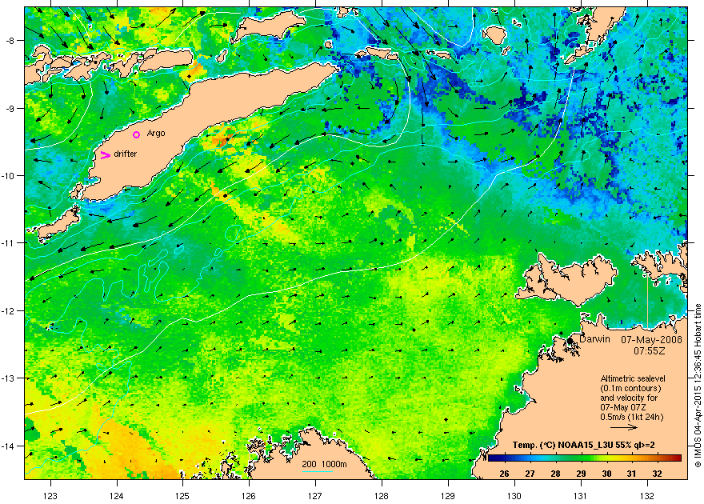Screen dimensions: 704x504
Task: Click the Darwin city marker dot
Action: pos(570,341)
